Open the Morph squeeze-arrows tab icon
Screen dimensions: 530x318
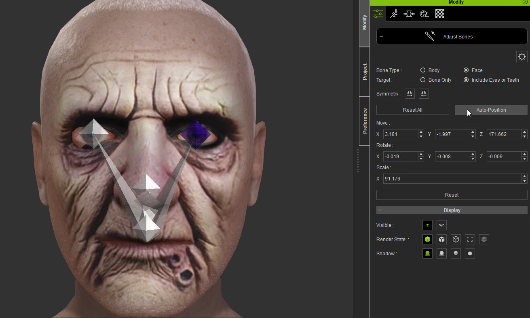pos(409,14)
